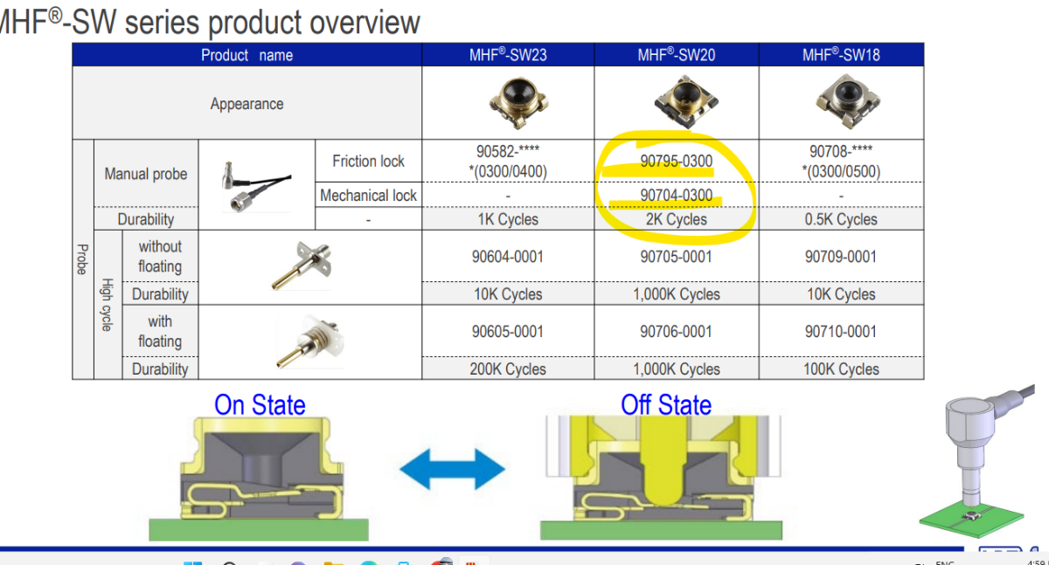Viewport: 1049px width, 565px height.
Task: Select the 'Mechanical lock' cell
Action: point(368,196)
